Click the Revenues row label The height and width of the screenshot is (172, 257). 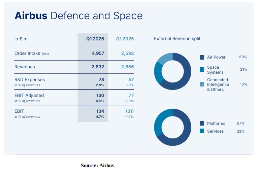[25, 67]
